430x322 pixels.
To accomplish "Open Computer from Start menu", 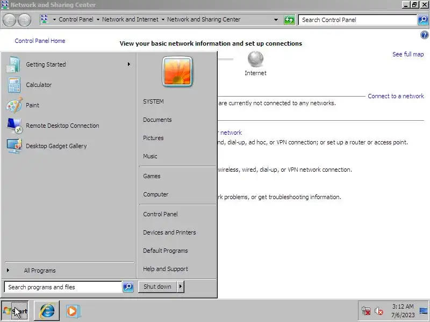I will (155, 194).
